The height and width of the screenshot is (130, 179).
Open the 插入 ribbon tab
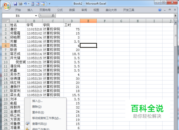pos(30,10)
